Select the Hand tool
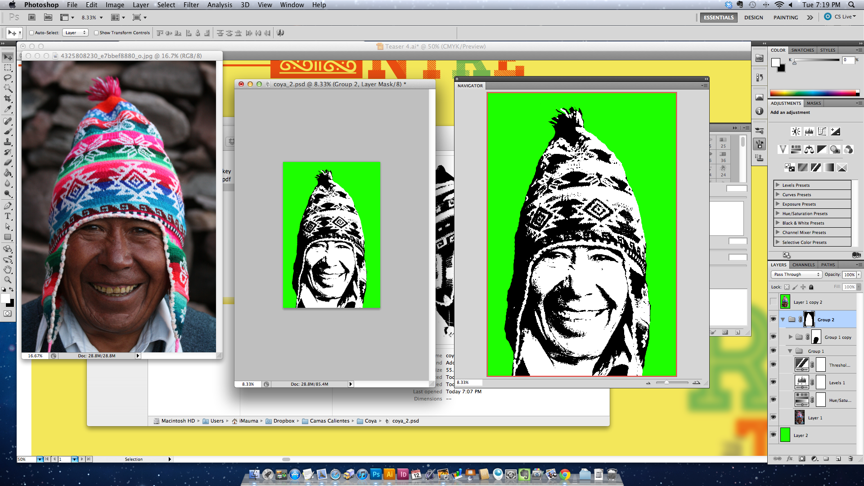Viewport: 864px width, 486px height. pyautogui.click(x=8, y=270)
